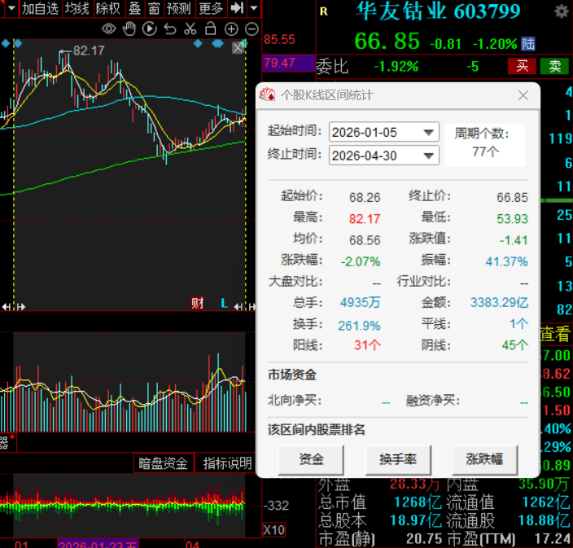This screenshot has width=573, height=548.
Task: Click the leftmost blue diamond marker above the chart
Action: [x=5, y=44]
